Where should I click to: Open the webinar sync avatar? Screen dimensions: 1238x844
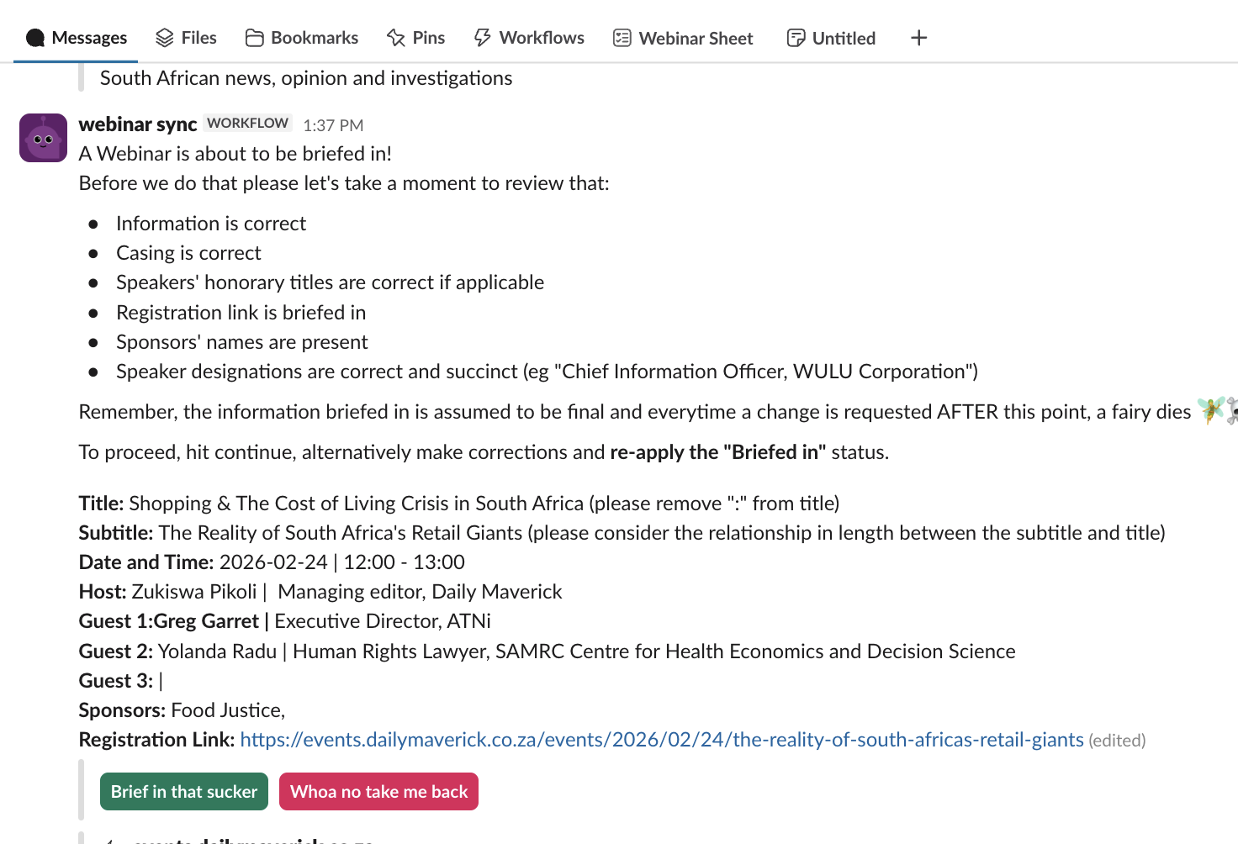43,138
